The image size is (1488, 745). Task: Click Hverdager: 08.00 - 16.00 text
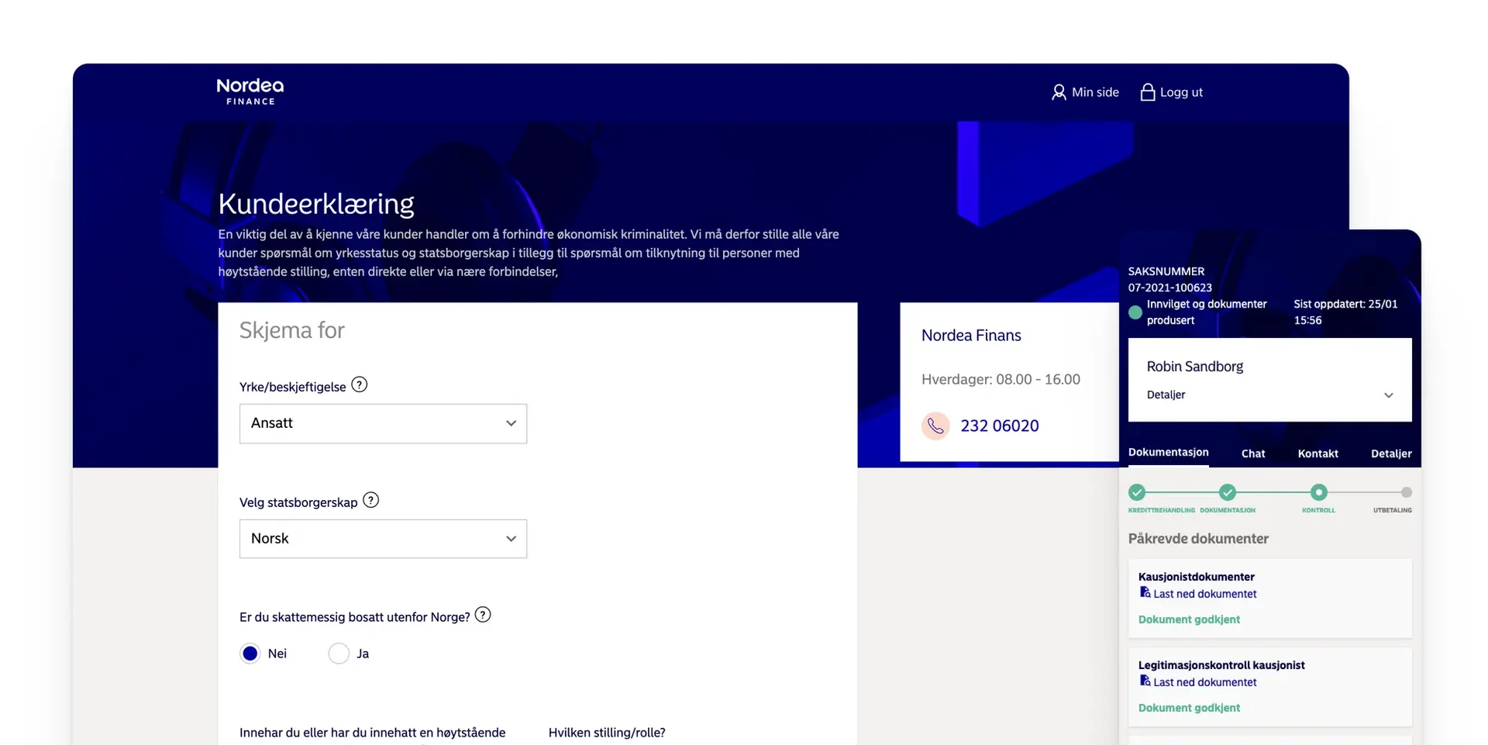pyautogui.click(x=1001, y=379)
